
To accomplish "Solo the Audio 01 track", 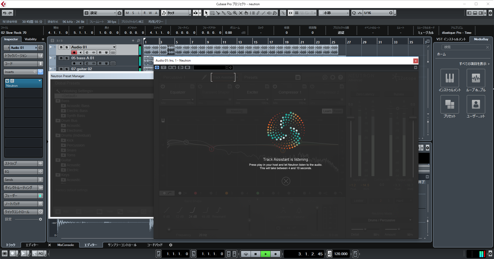I will pyautogui.click(x=67, y=47).
